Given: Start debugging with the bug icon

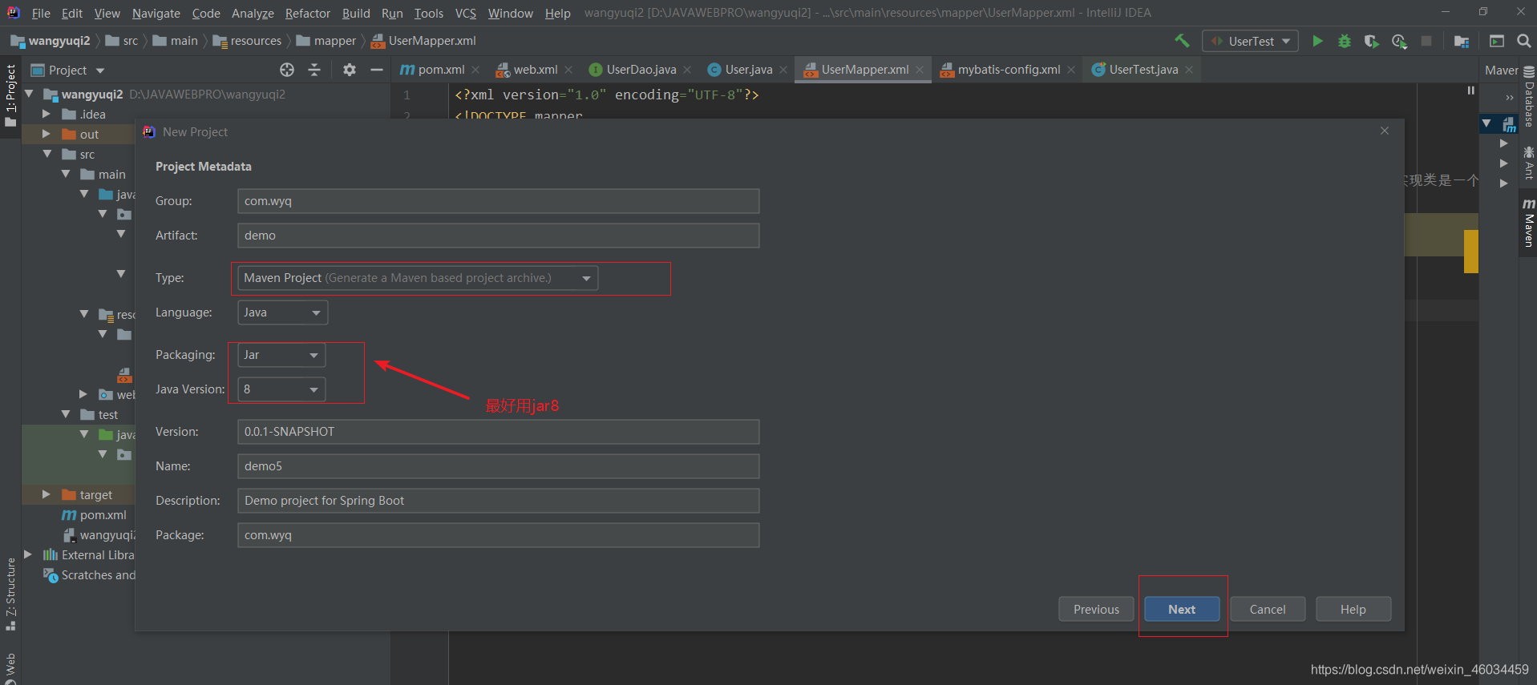Looking at the screenshot, I should [1345, 41].
